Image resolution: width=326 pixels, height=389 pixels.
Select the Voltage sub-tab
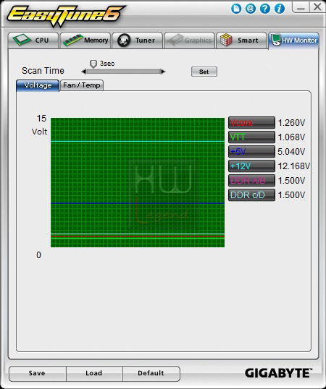38,85
